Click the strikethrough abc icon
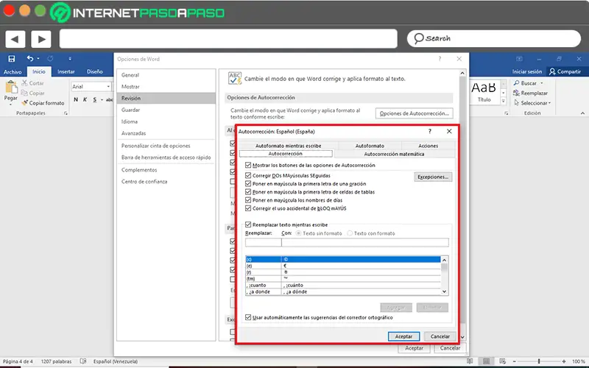Viewport: 589px width, 368px height. point(109,99)
